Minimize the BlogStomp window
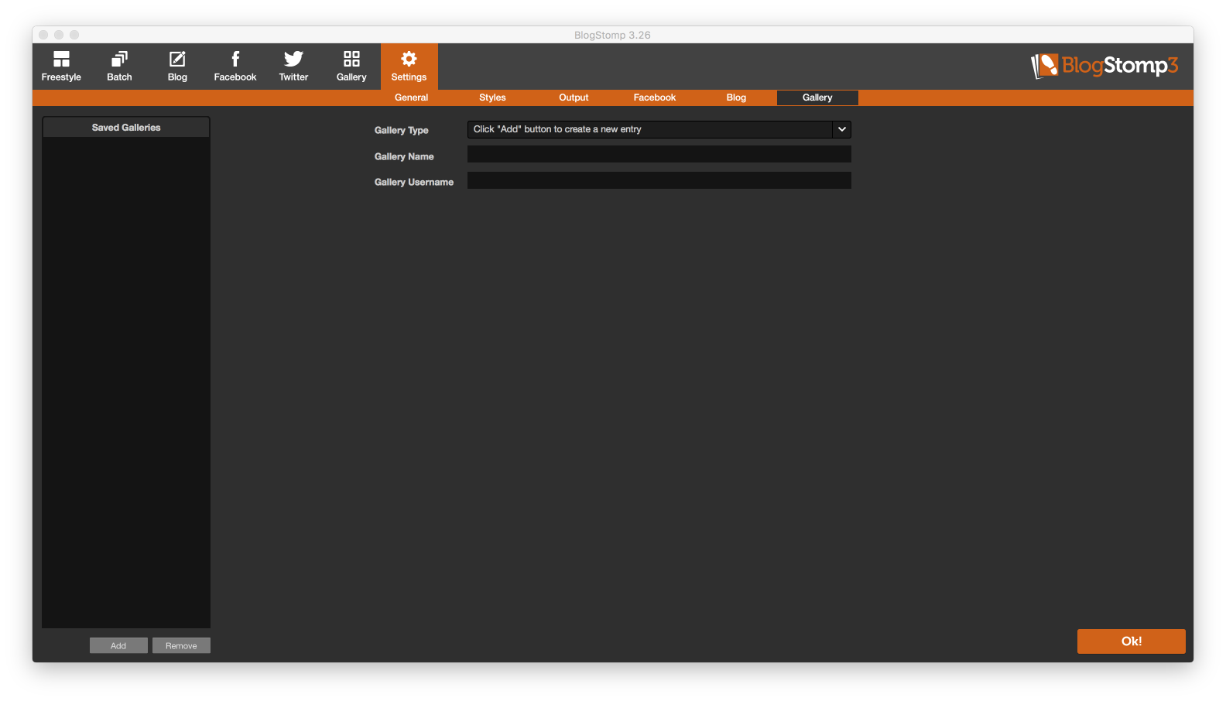Screen dimensions: 1226x701 [59, 35]
